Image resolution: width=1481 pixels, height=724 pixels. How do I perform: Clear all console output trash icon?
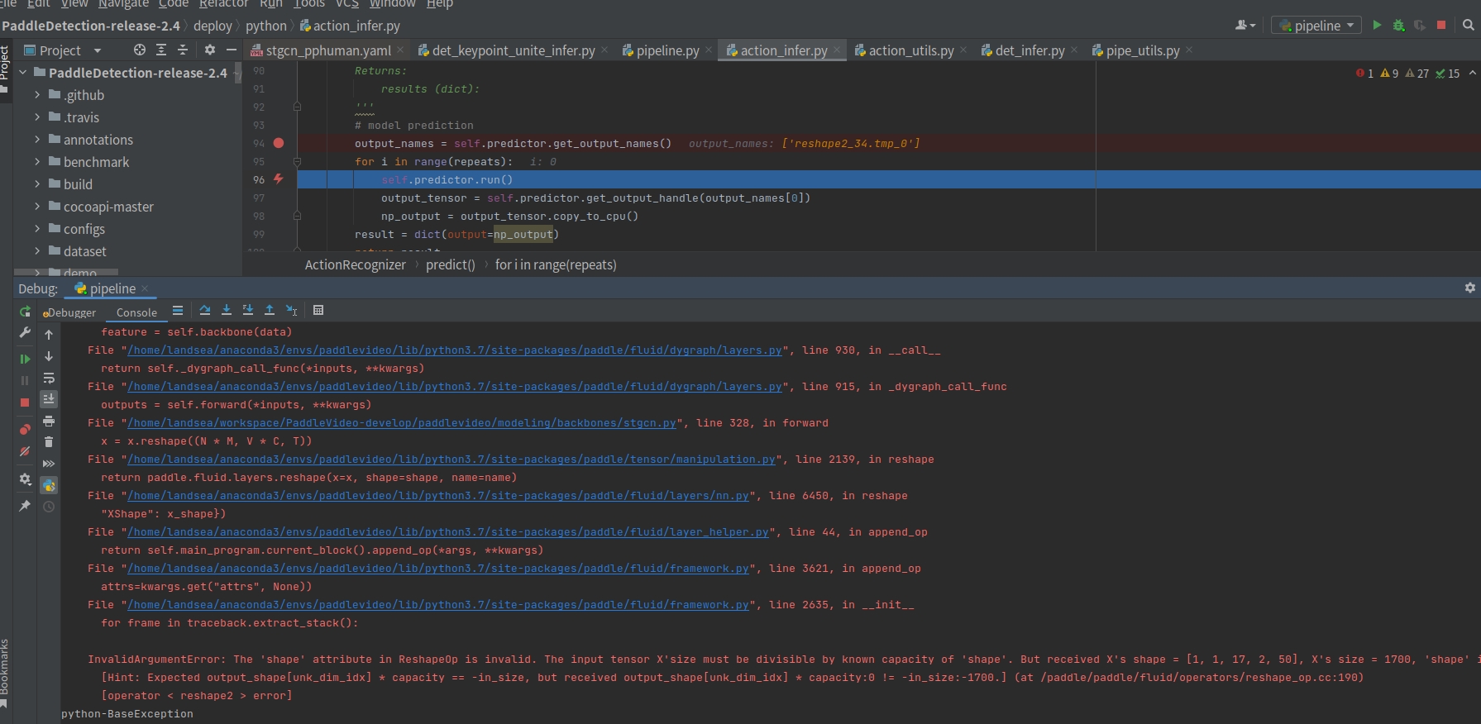(49, 442)
